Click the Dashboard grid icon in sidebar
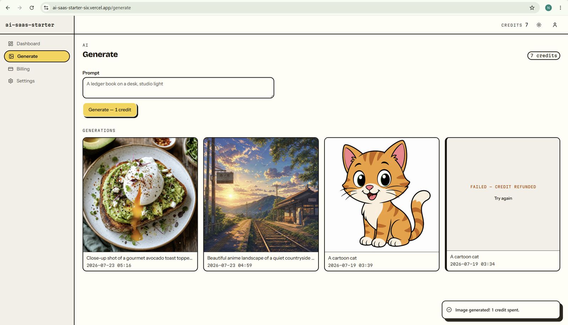 11,44
